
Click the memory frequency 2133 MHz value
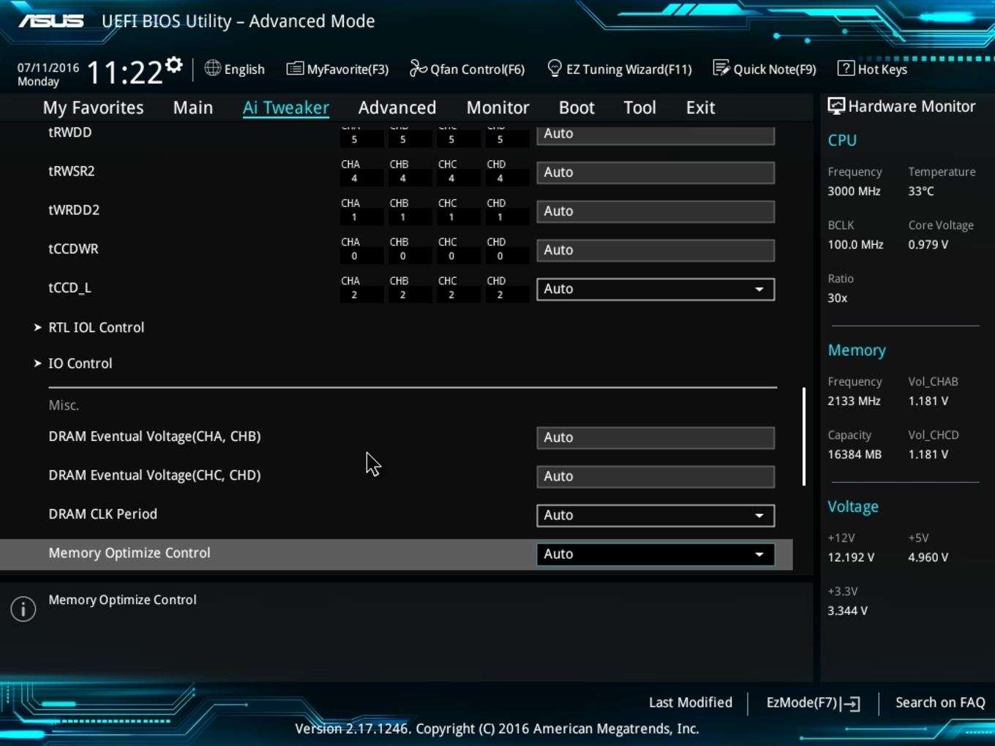pos(854,401)
